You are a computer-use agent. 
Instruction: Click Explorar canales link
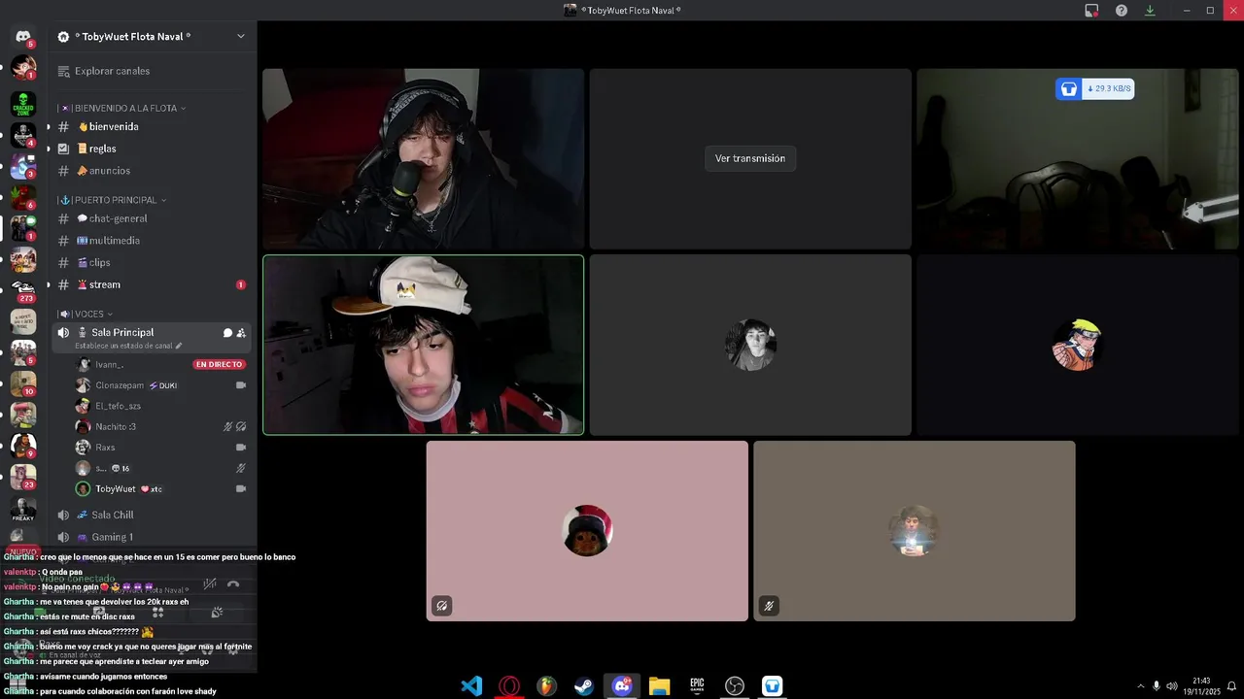click(x=112, y=71)
